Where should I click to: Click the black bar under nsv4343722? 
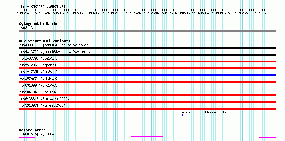pos(147,55)
